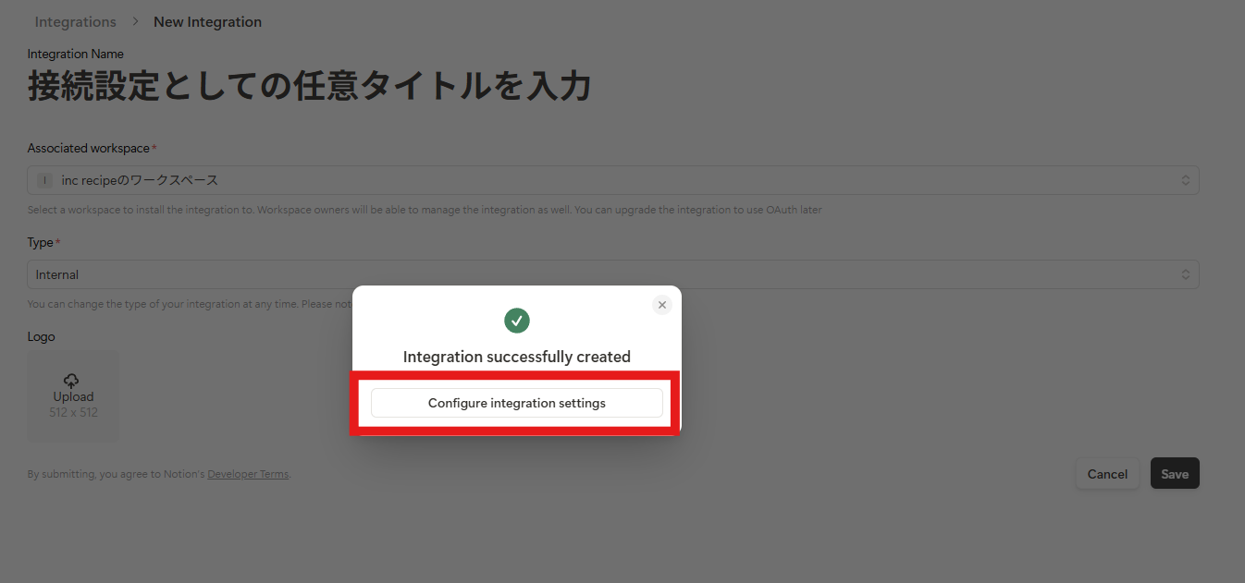This screenshot has width=1245, height=583.
Task: Click the workspace installation help text
Action: point(425,210)
